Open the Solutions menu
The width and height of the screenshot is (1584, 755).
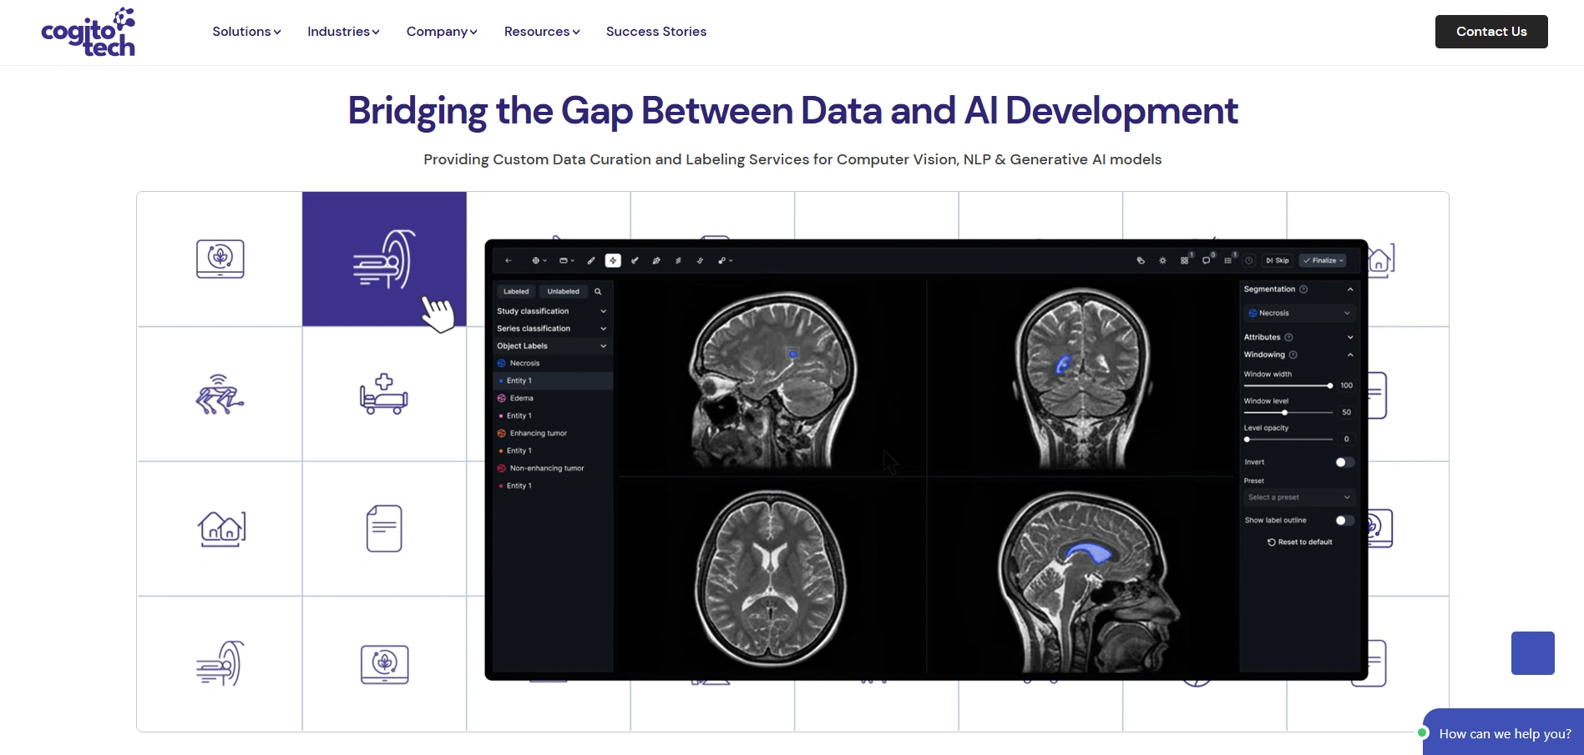(x=246, y=32)
